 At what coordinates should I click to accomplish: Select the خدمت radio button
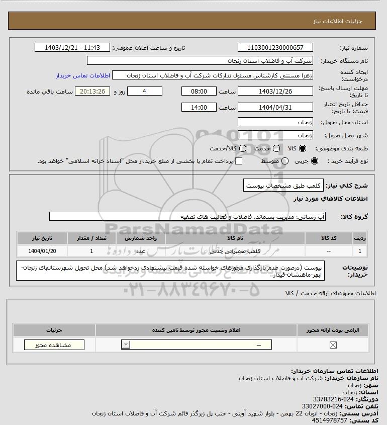tap(276, 148)
